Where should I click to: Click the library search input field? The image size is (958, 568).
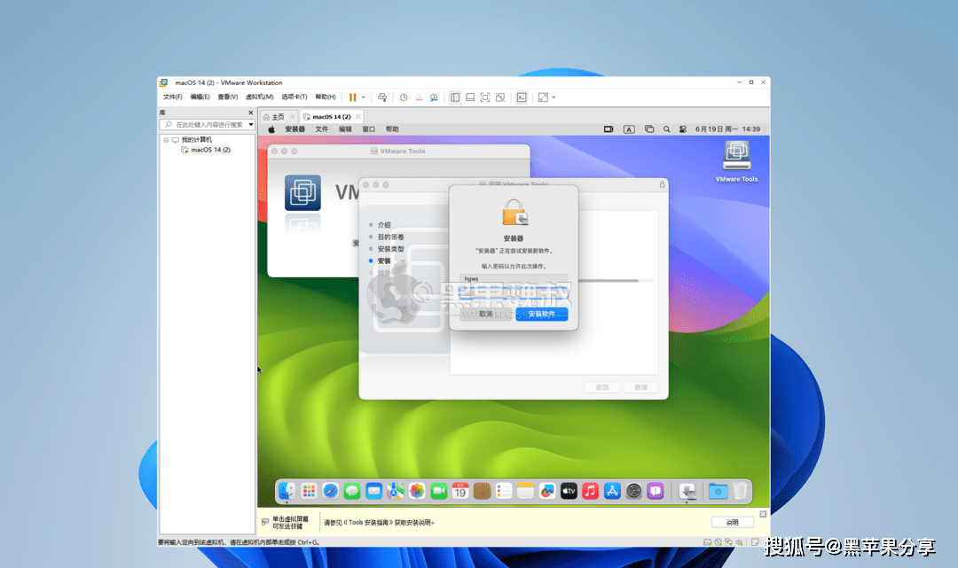pos(205,124)
